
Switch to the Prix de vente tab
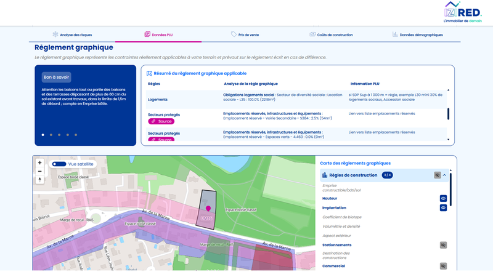point(245,34)
